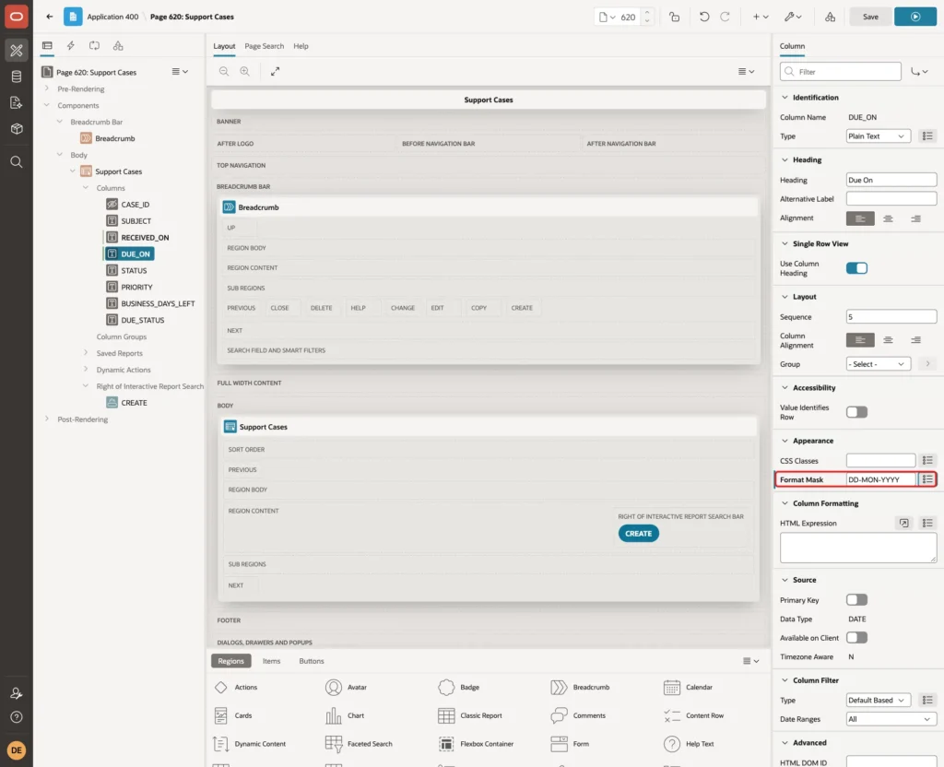The image size is (944, 767).
Task: Switch gallery to the Items tab
Action: click(x=272, y=661)
